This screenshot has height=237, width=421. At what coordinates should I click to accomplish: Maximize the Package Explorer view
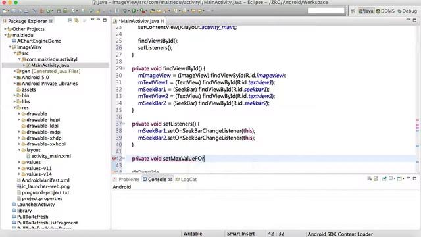105,20
